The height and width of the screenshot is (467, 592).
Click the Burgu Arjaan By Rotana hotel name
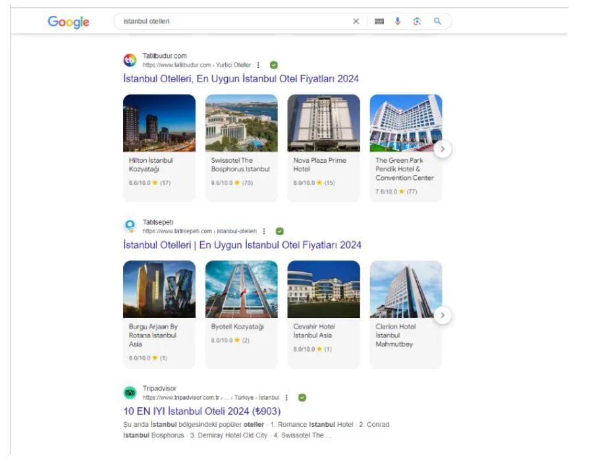153,335
